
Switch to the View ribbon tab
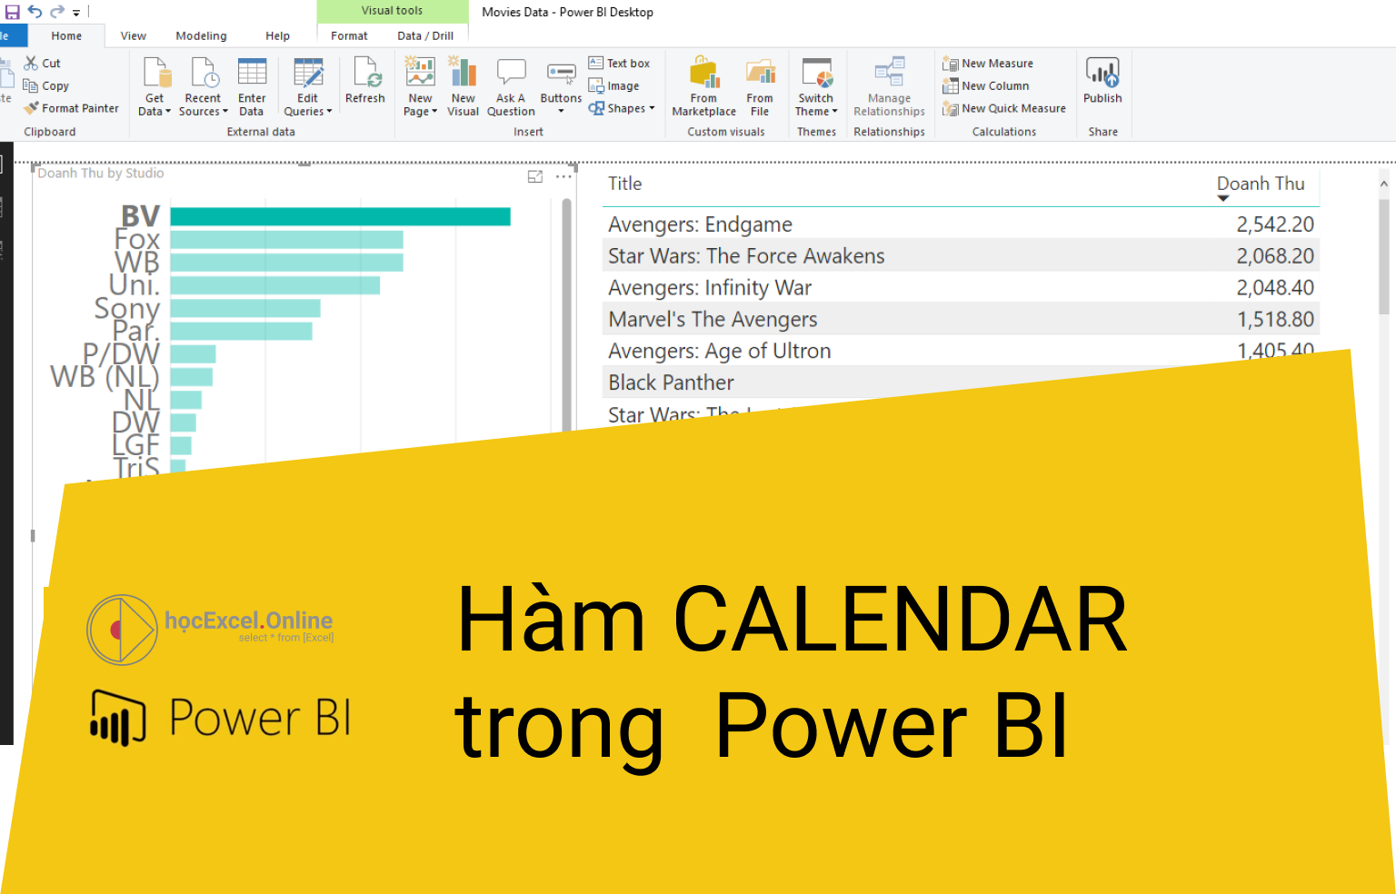pos(134,35)
